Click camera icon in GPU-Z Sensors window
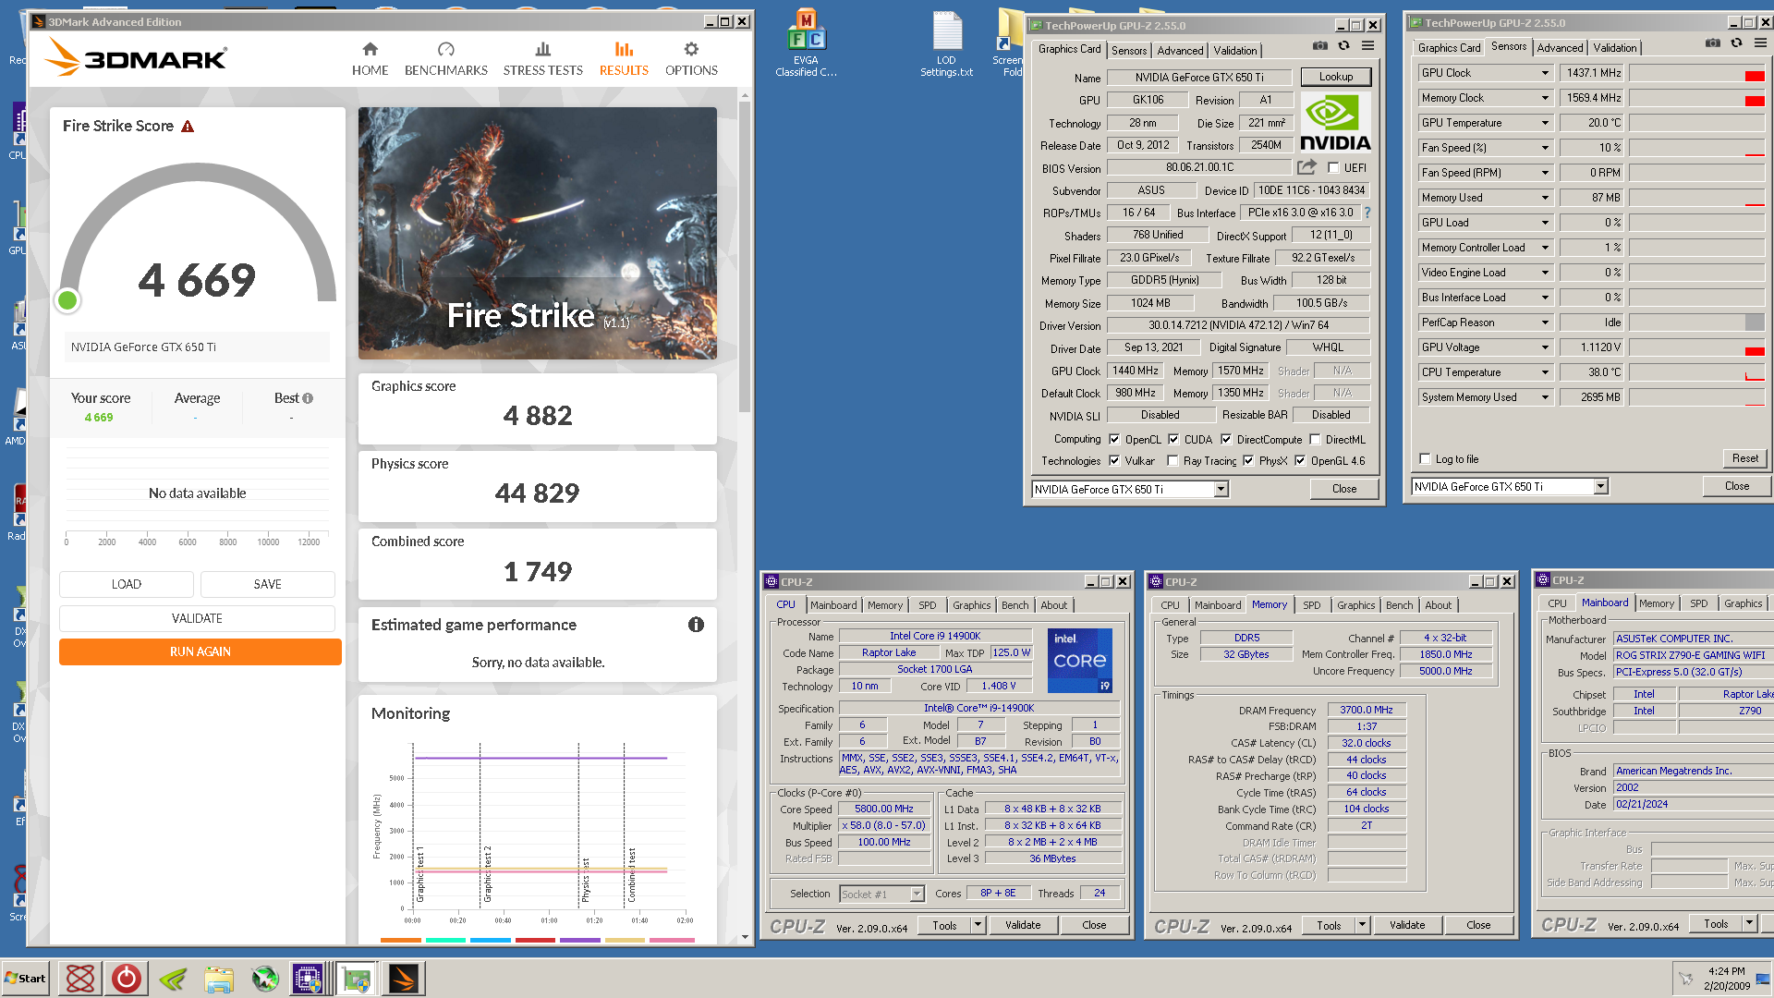This screenshot has height=998, width=1774. (1713, 43)
